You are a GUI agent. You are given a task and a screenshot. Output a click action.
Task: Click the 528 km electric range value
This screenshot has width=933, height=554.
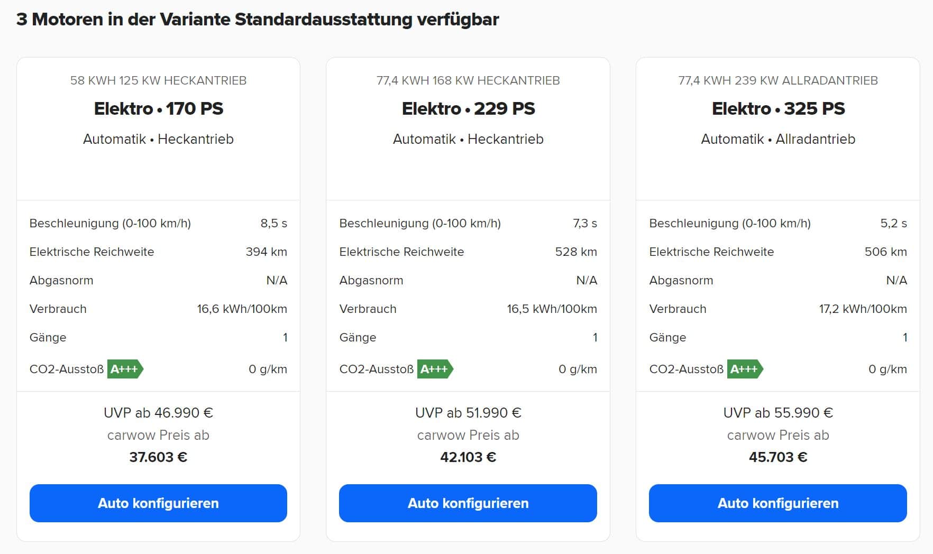point(576,252)
